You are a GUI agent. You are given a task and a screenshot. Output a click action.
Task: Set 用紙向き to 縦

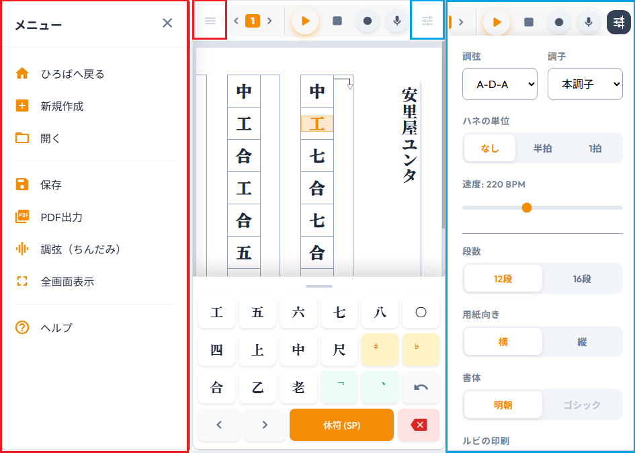pyautogui.click(x=582, y=342)
